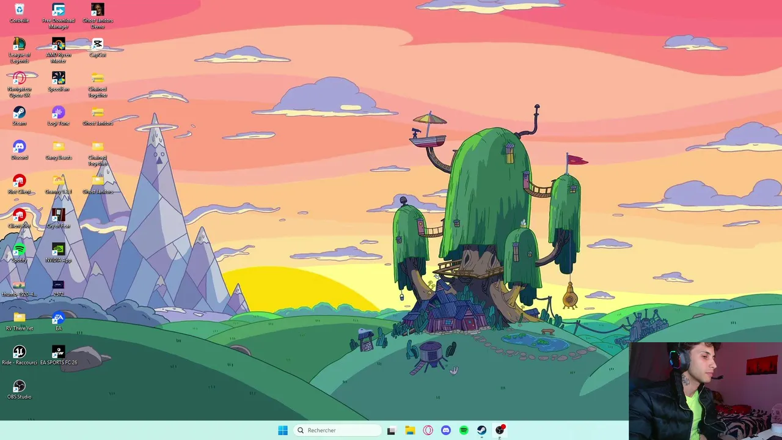The height and width of the screenshot is (440, 782).
Task: Select Navigateur Opera GX desktop shortcut
Action: pyautogui.click(x=20, y=84)
